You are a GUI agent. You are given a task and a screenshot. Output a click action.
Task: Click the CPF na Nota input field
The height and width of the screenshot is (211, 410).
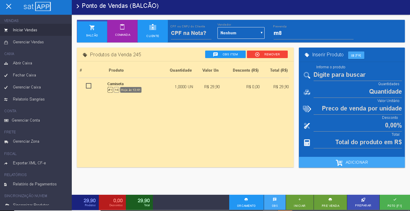pyautogui.click(x=191, y=33)
